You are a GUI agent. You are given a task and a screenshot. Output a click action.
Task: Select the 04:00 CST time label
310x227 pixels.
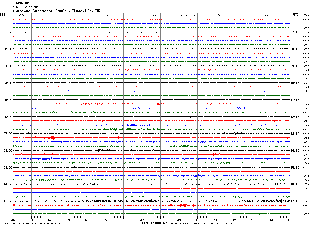coord(8,83)
